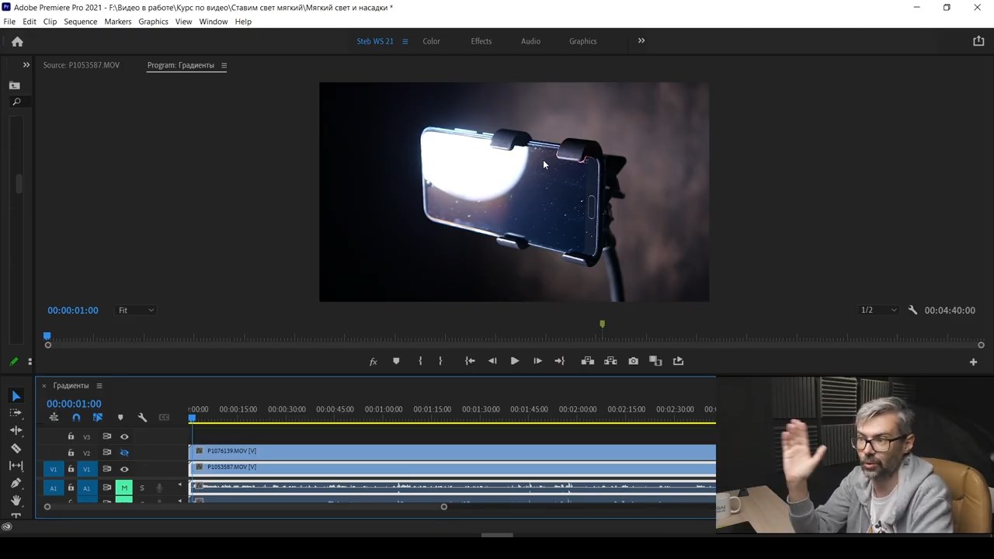The height and width of the screenshot is (559, 994).
Task: Open the Quick Export share icon
Action: pyautogui.click(x=978, y=41)
